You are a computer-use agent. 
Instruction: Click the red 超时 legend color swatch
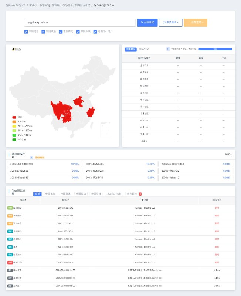(x=14, y=117)
